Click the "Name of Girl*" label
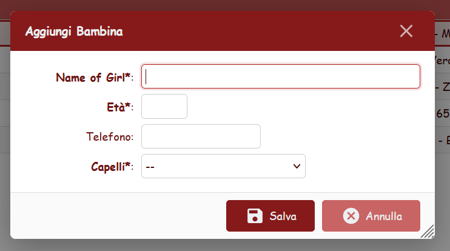Viewport: 450px width, 251px height. click(93, 77)
